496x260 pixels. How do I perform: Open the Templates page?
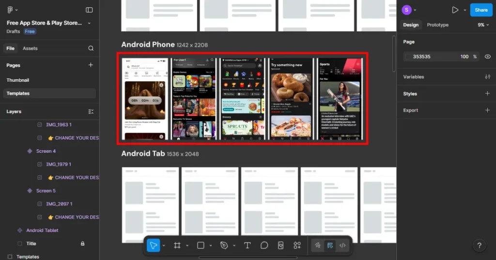tap(49, 93)
